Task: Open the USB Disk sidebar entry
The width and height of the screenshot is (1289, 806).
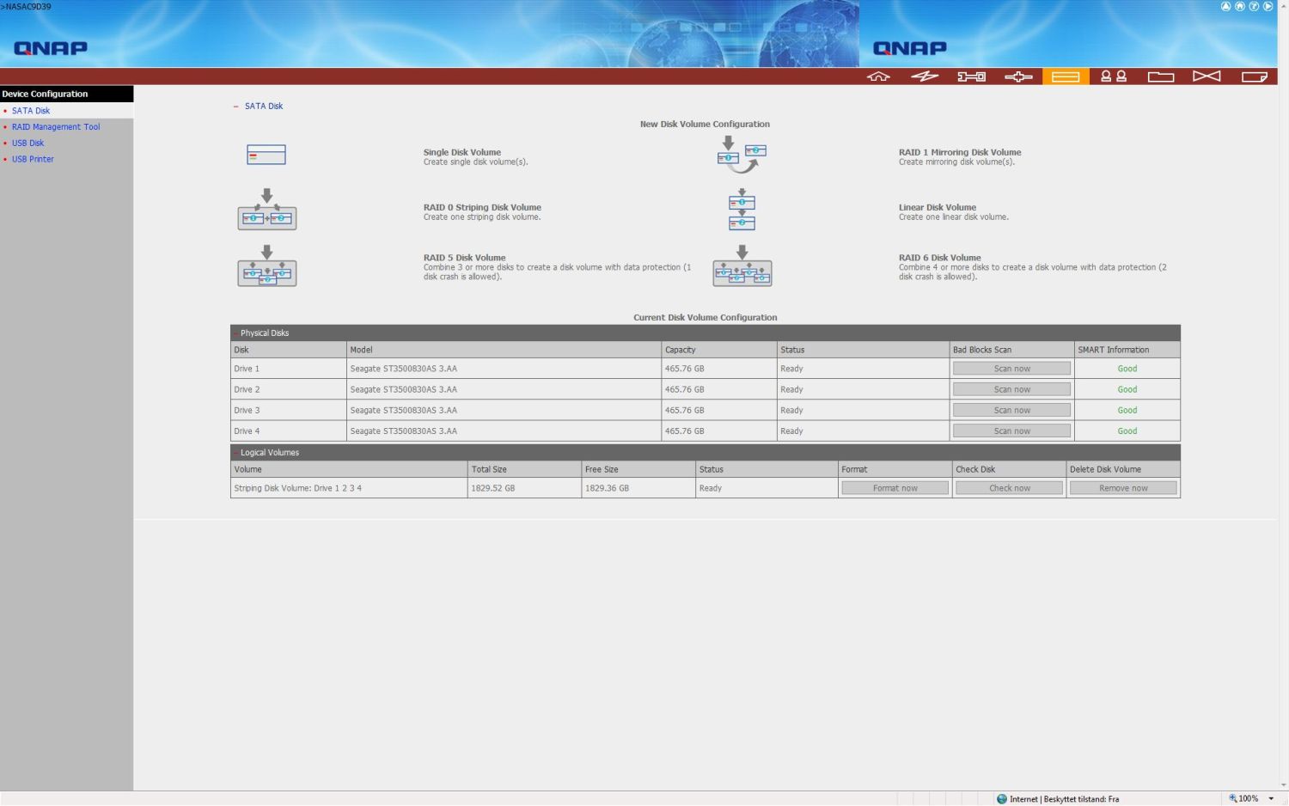Action: (27, 143)
